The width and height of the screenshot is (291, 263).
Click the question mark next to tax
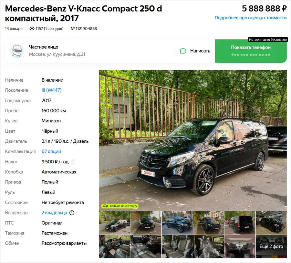tap(73, 162)
